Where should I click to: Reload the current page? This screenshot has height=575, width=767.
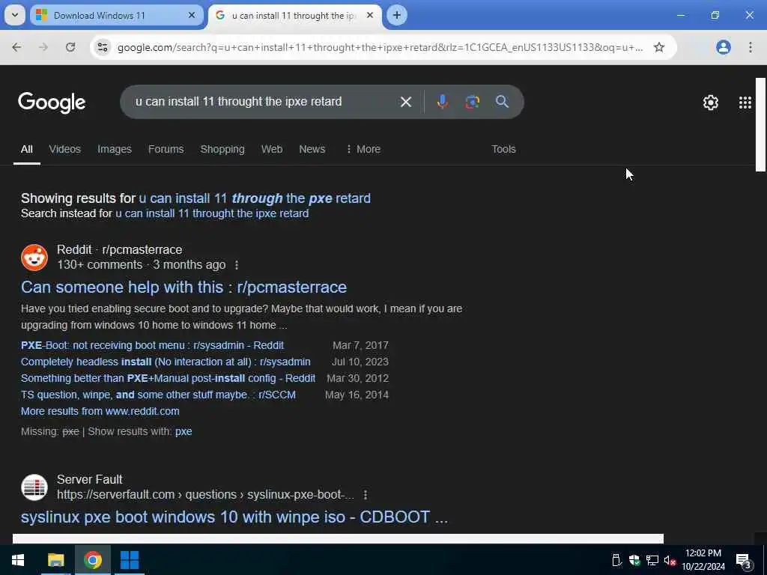pos(70,47)
